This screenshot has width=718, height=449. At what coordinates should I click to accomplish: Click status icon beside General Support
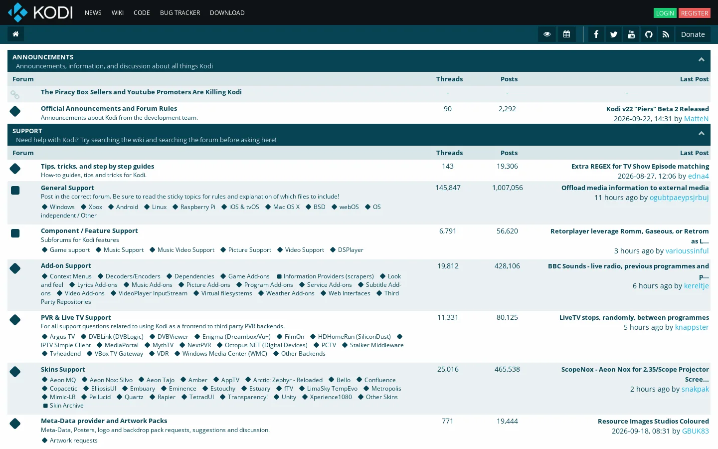coord(15,190)
